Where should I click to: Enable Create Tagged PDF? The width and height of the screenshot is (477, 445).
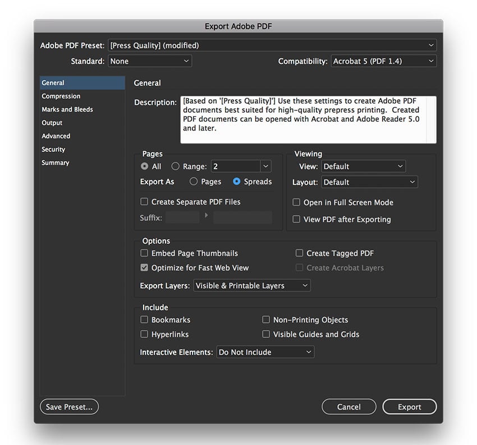(x=299, y=253)
